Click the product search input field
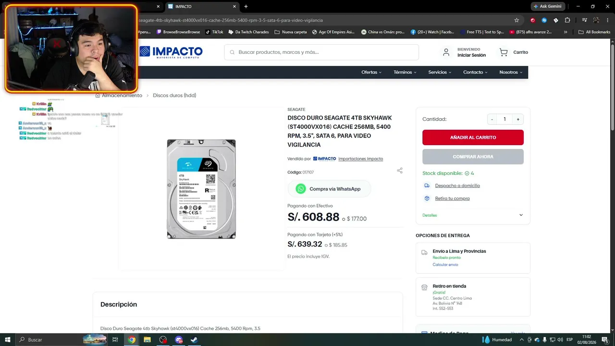This screenshot has height=346, width=615. click(321, 52)
